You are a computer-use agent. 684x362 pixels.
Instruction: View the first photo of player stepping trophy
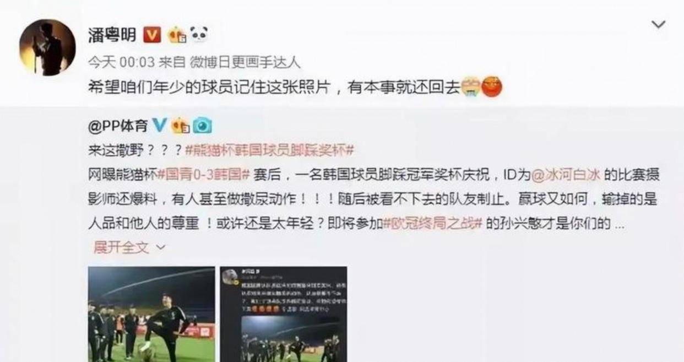point(151,314)
